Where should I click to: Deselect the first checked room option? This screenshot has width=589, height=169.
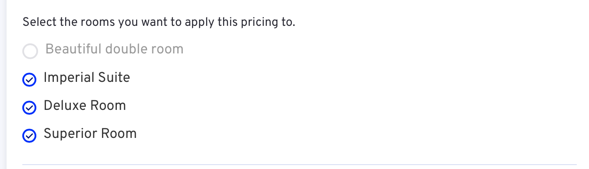(29, 80)
